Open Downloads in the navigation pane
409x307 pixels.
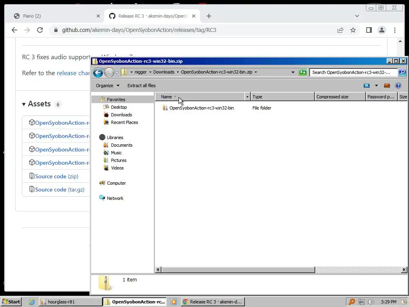pos(121,115)
